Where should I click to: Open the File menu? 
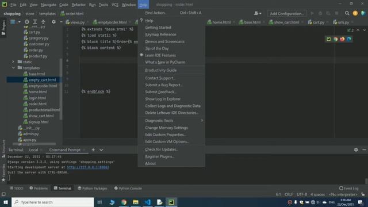[13, 5]
